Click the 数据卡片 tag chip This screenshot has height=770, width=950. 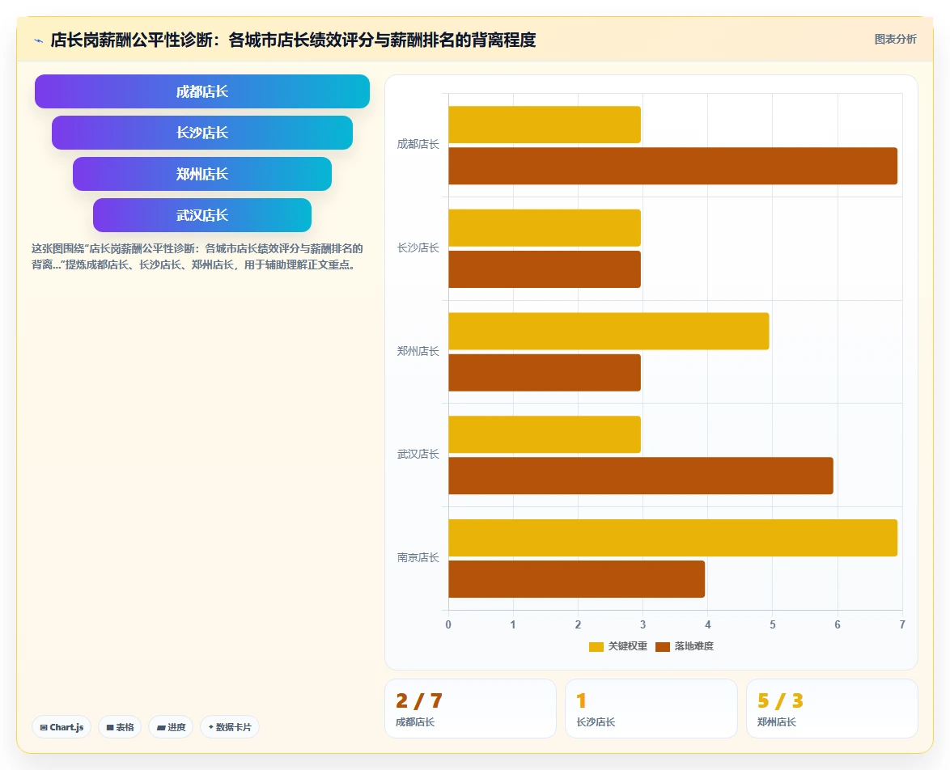click(230, 727)
